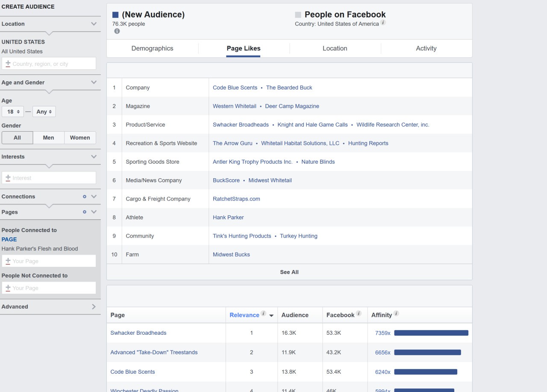Switch to the Demographics tab
Image resolution: width=547 pixels, height=392 pixels.
pos(152,48)
